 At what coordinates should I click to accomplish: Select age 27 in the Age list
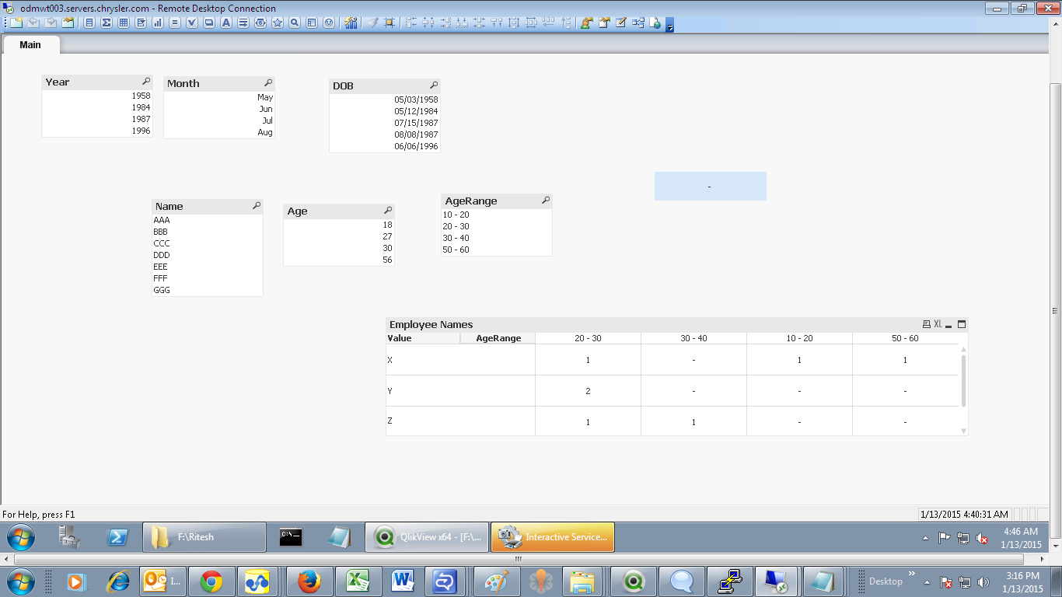click(339, 237)
